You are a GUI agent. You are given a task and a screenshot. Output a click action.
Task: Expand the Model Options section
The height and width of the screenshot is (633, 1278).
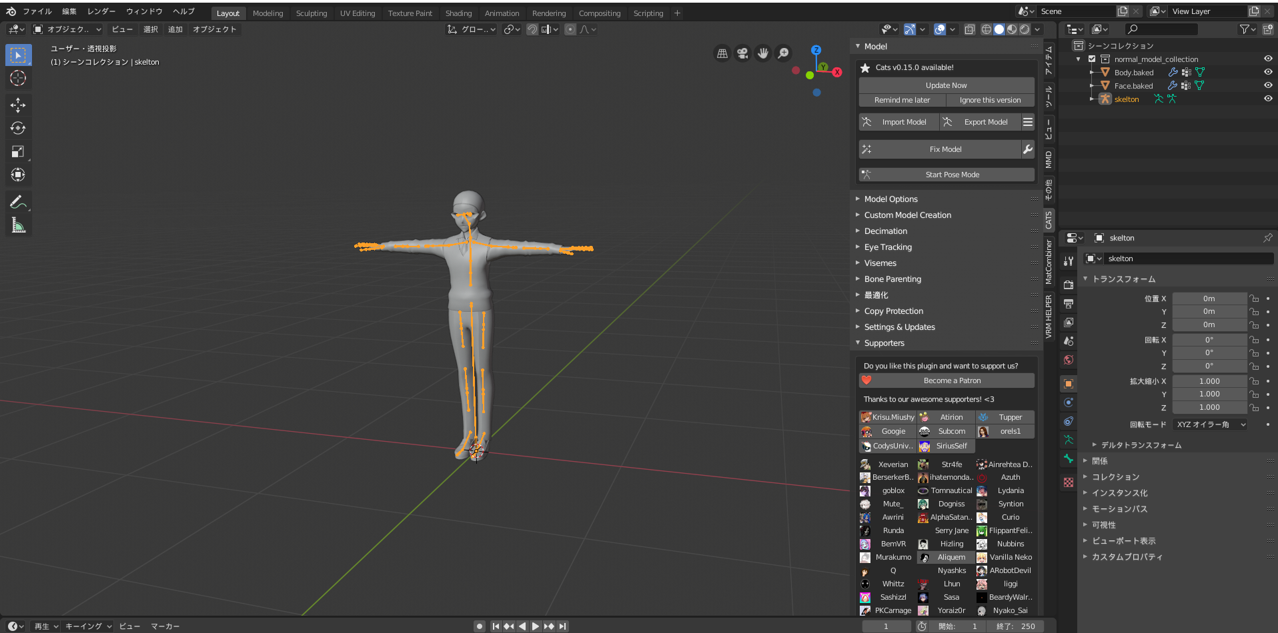(x=890, y=199)
